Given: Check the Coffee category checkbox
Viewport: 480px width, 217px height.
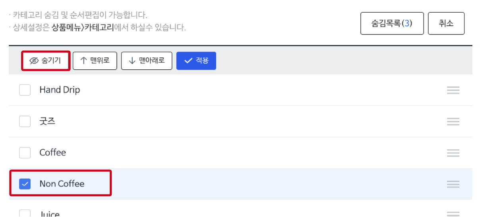Looking at the screenshot, I should (x=25, y=152).
